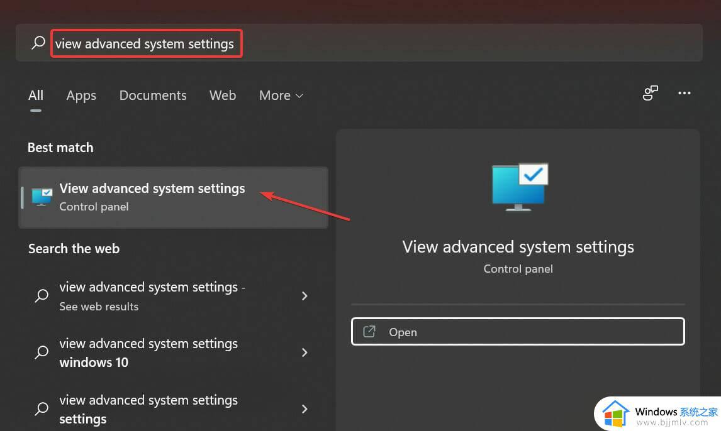Expand arrow for 'See web results' suggestion
The height and width of the screenshot is (431, 721).
(305, 296)
